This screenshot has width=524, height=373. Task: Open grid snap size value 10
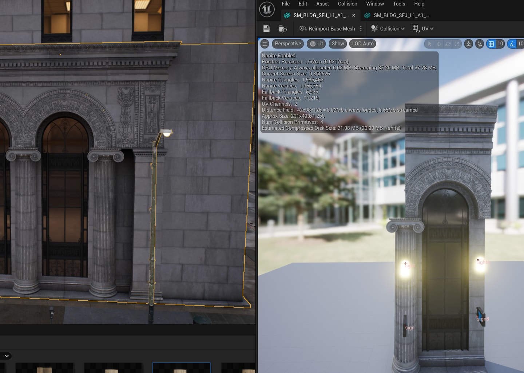pos(500,44)
